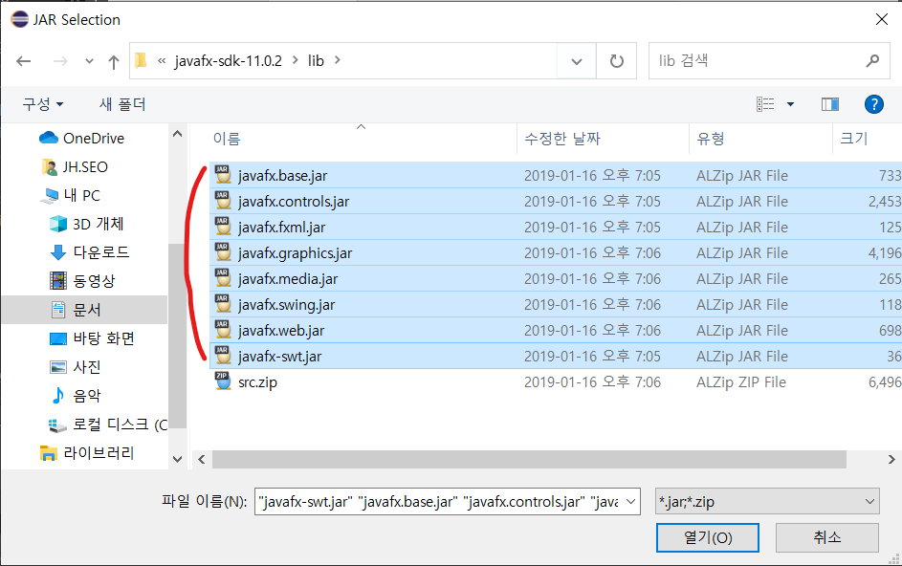Select the javafx.graphics.jar file

click(x=556, y=253)
